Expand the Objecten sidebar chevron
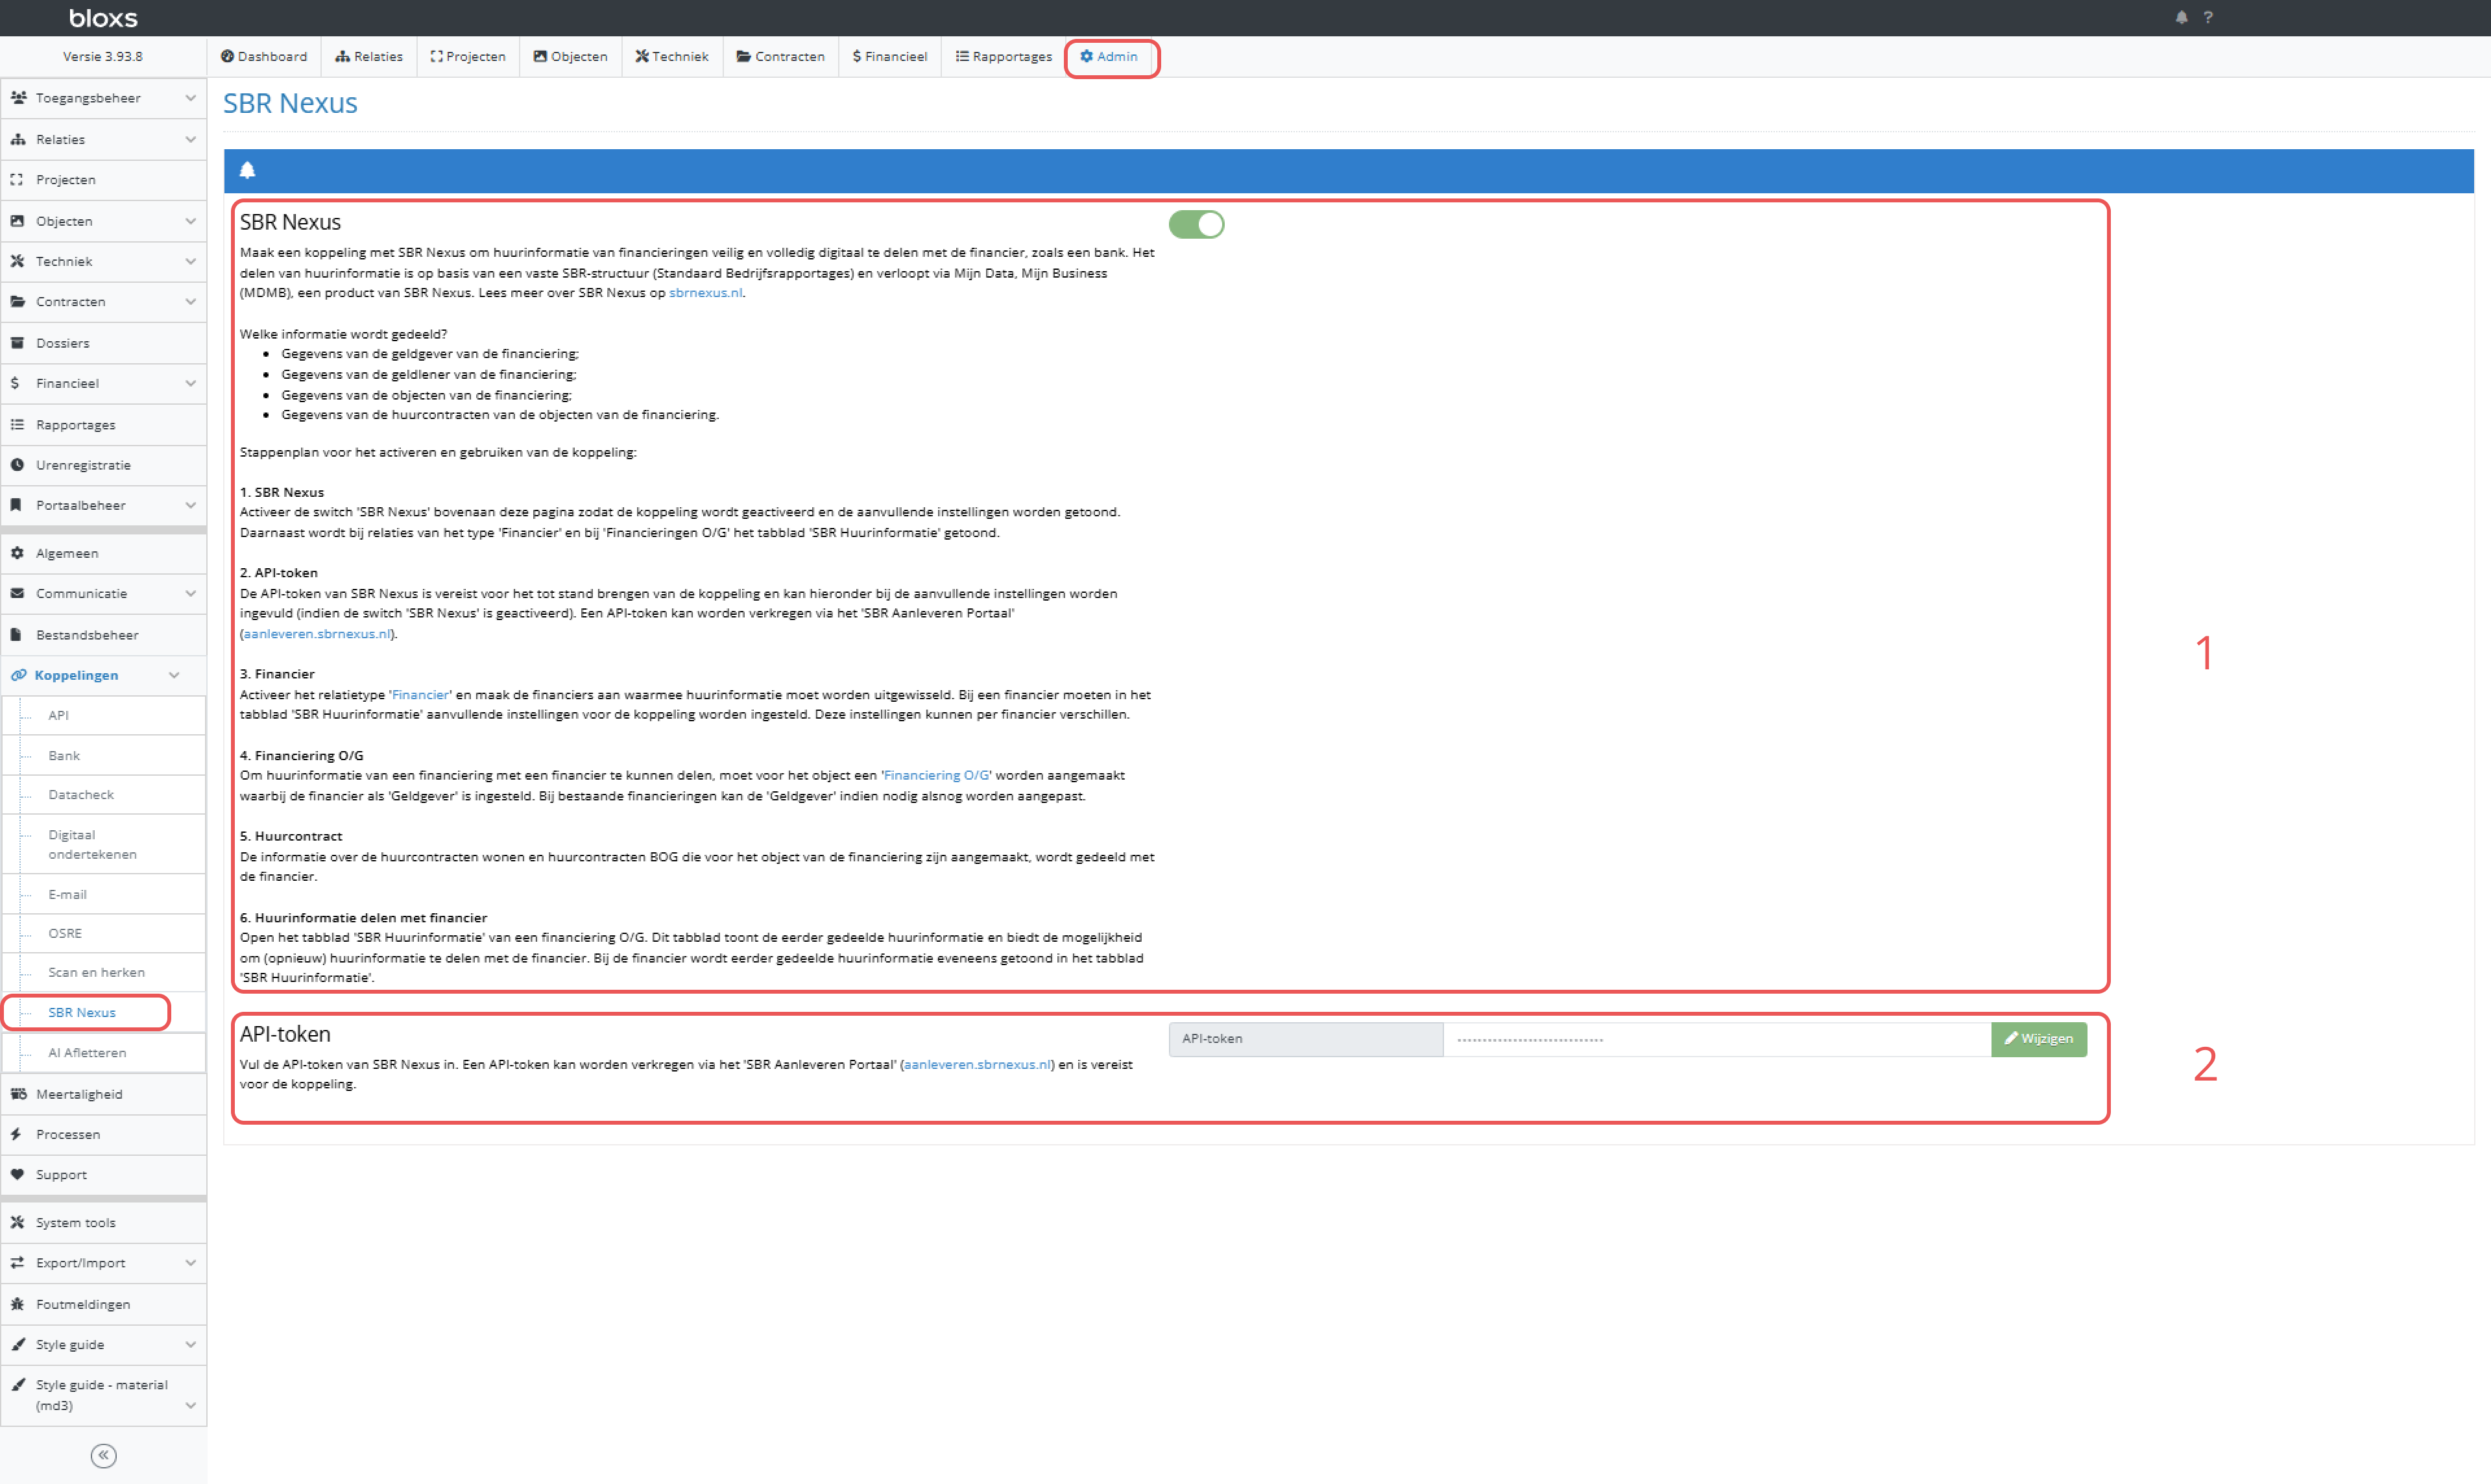 pyautogui.click(x=190, y=221)
